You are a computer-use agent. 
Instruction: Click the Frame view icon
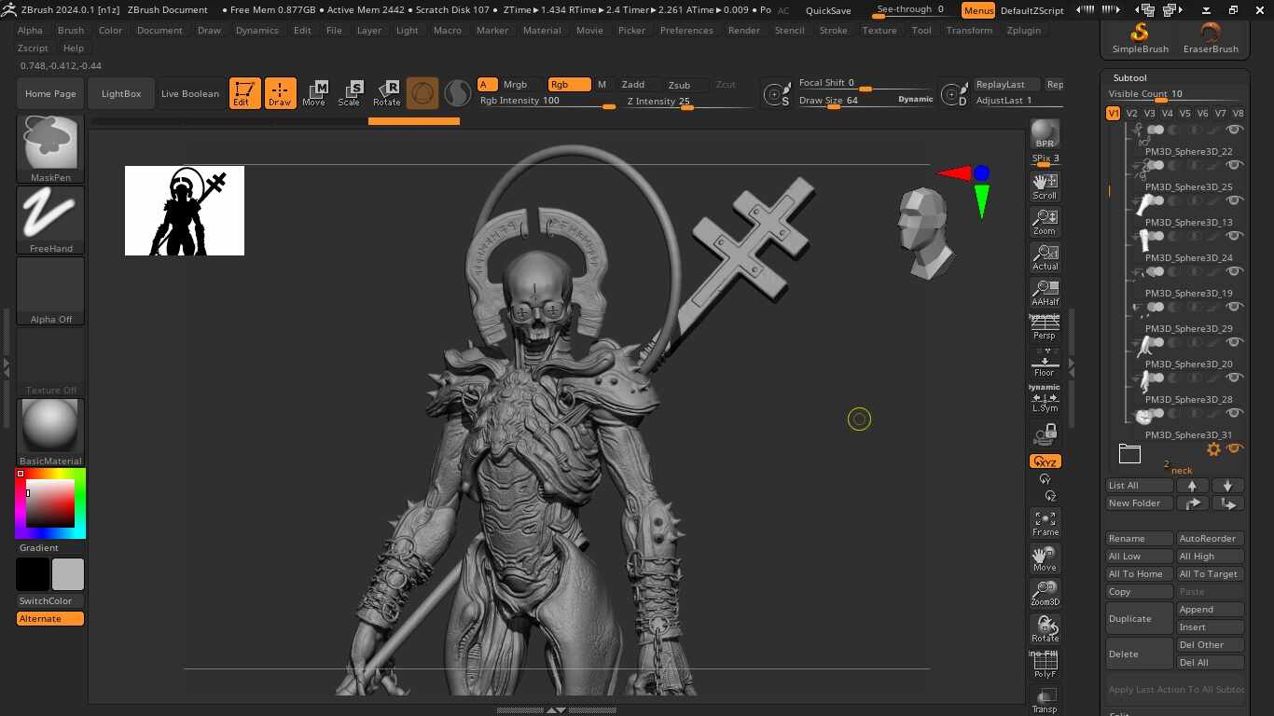pyautogui.click(x=1045, y=522)
